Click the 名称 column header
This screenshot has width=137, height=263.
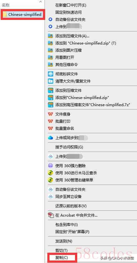pyautogui.click(x=5, y=5)
